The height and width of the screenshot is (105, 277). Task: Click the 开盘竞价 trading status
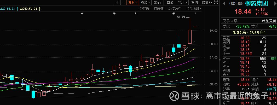click(x=269, y=21)
